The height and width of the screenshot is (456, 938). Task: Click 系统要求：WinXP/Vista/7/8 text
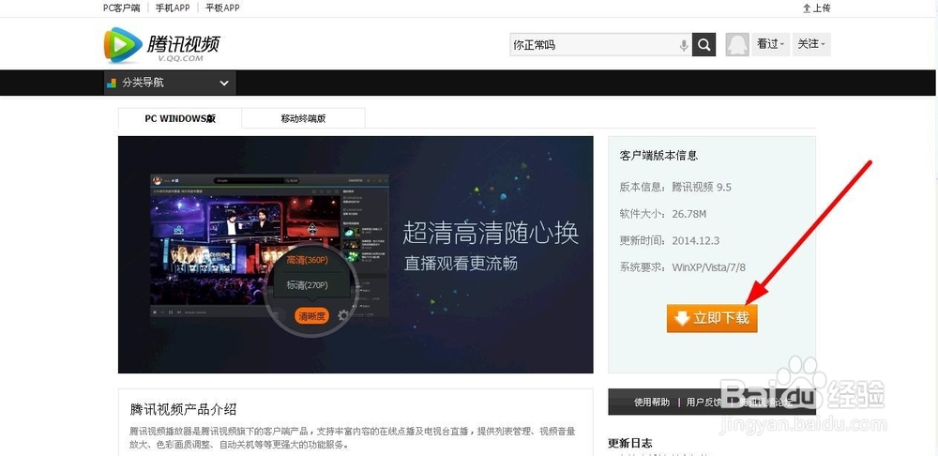[x=683, y=266]
